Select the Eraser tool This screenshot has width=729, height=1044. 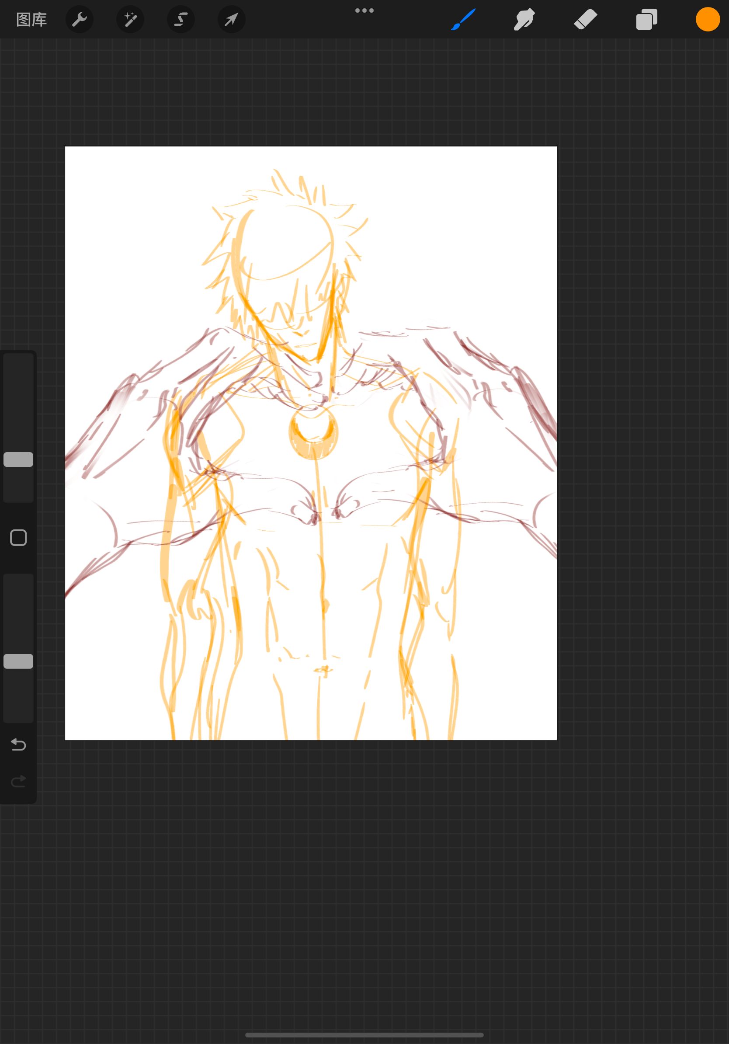pyautogui.click(x=585, y=20)
